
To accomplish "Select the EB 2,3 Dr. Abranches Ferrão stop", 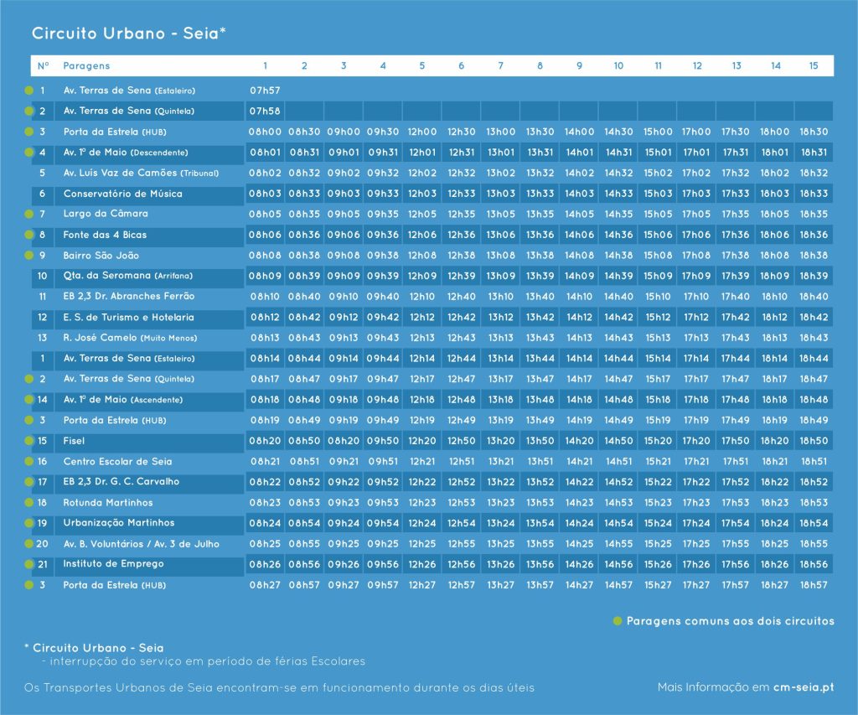I will tap(128, 297).
